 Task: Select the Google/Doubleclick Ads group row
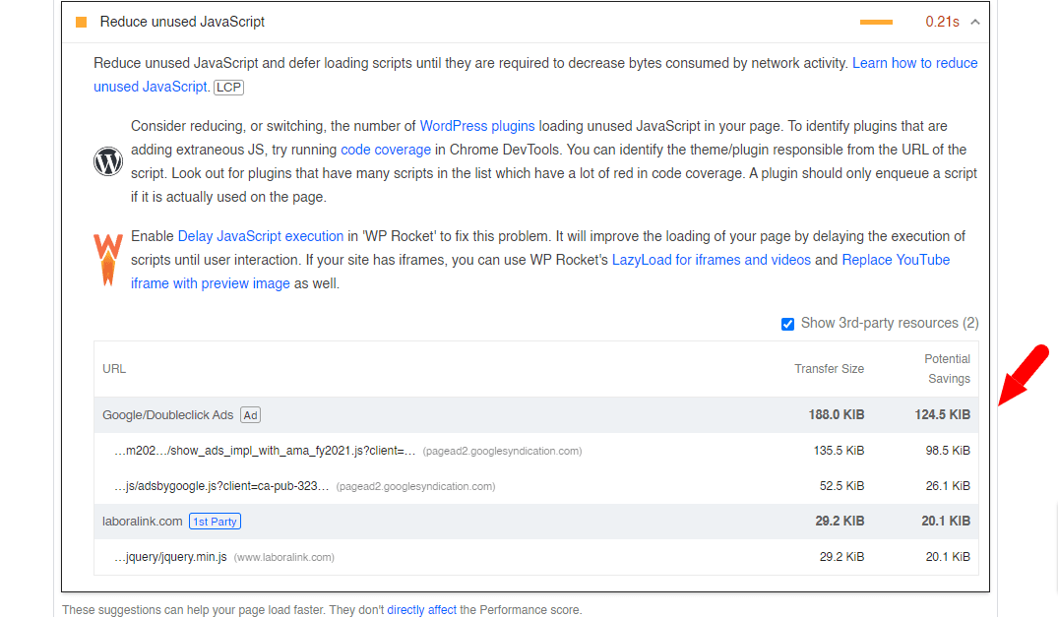click(x=535, y=414)
